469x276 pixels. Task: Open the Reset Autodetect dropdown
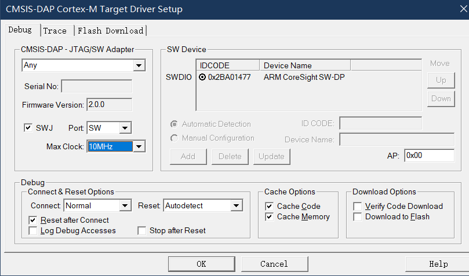click(x=235, y=205)
